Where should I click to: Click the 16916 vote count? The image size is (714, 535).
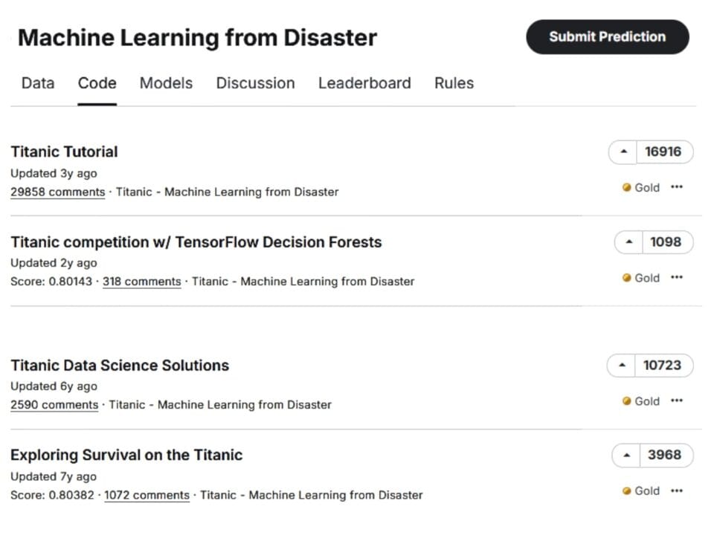[x=663, y=152]
